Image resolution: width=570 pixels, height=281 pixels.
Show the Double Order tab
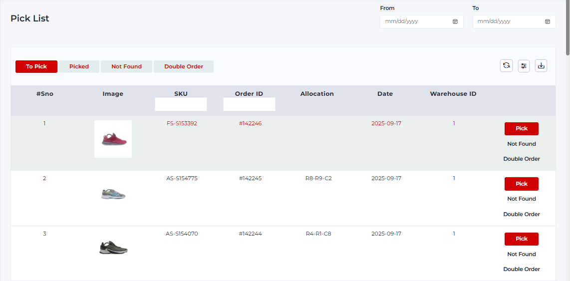[184, 66]
